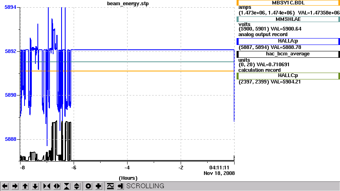Image resolution: width=340 pixels, height=191 pixels.
Task: Click the 'analog output record' description
Action: [263, 35]
